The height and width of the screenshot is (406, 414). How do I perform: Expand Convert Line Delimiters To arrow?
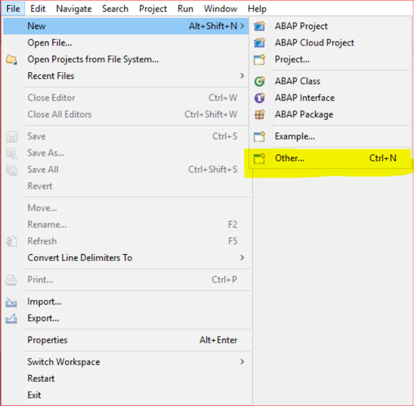pyautogui.click(x=242, y=257)
